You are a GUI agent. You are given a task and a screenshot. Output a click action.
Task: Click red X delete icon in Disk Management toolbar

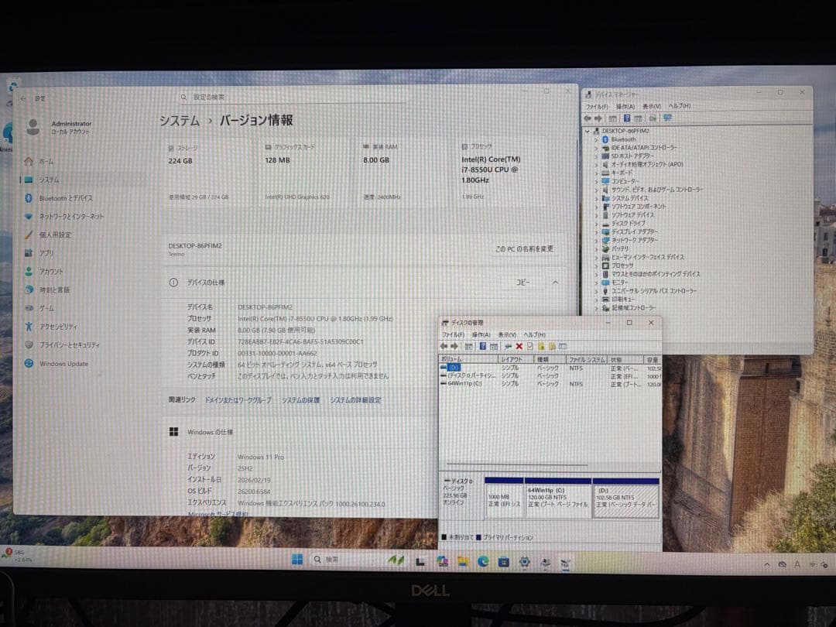(519, 347)
